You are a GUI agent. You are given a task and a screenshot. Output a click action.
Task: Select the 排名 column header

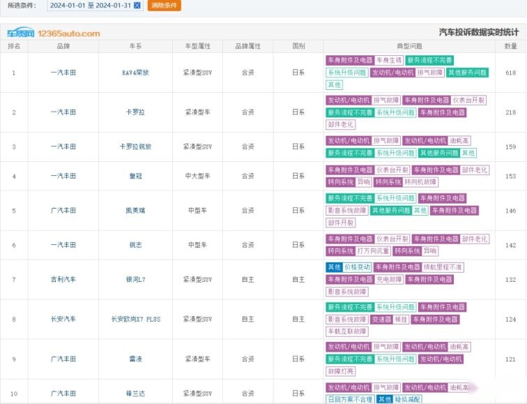[14, 46]
